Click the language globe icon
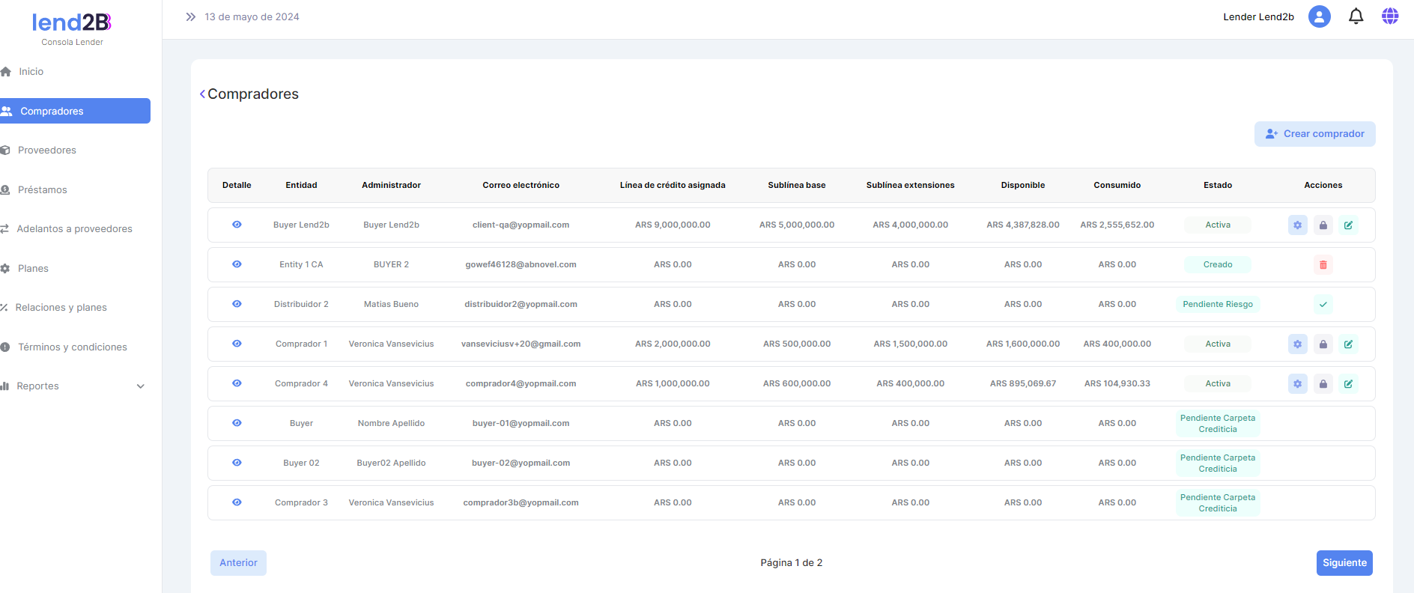 click(x=1390, y=16)
